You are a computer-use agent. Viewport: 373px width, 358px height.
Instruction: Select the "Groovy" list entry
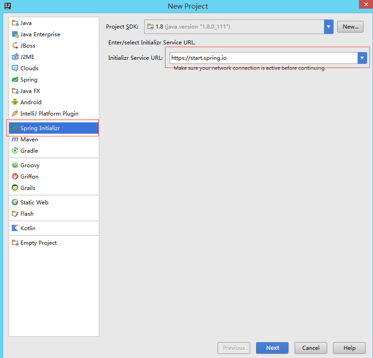54,165
